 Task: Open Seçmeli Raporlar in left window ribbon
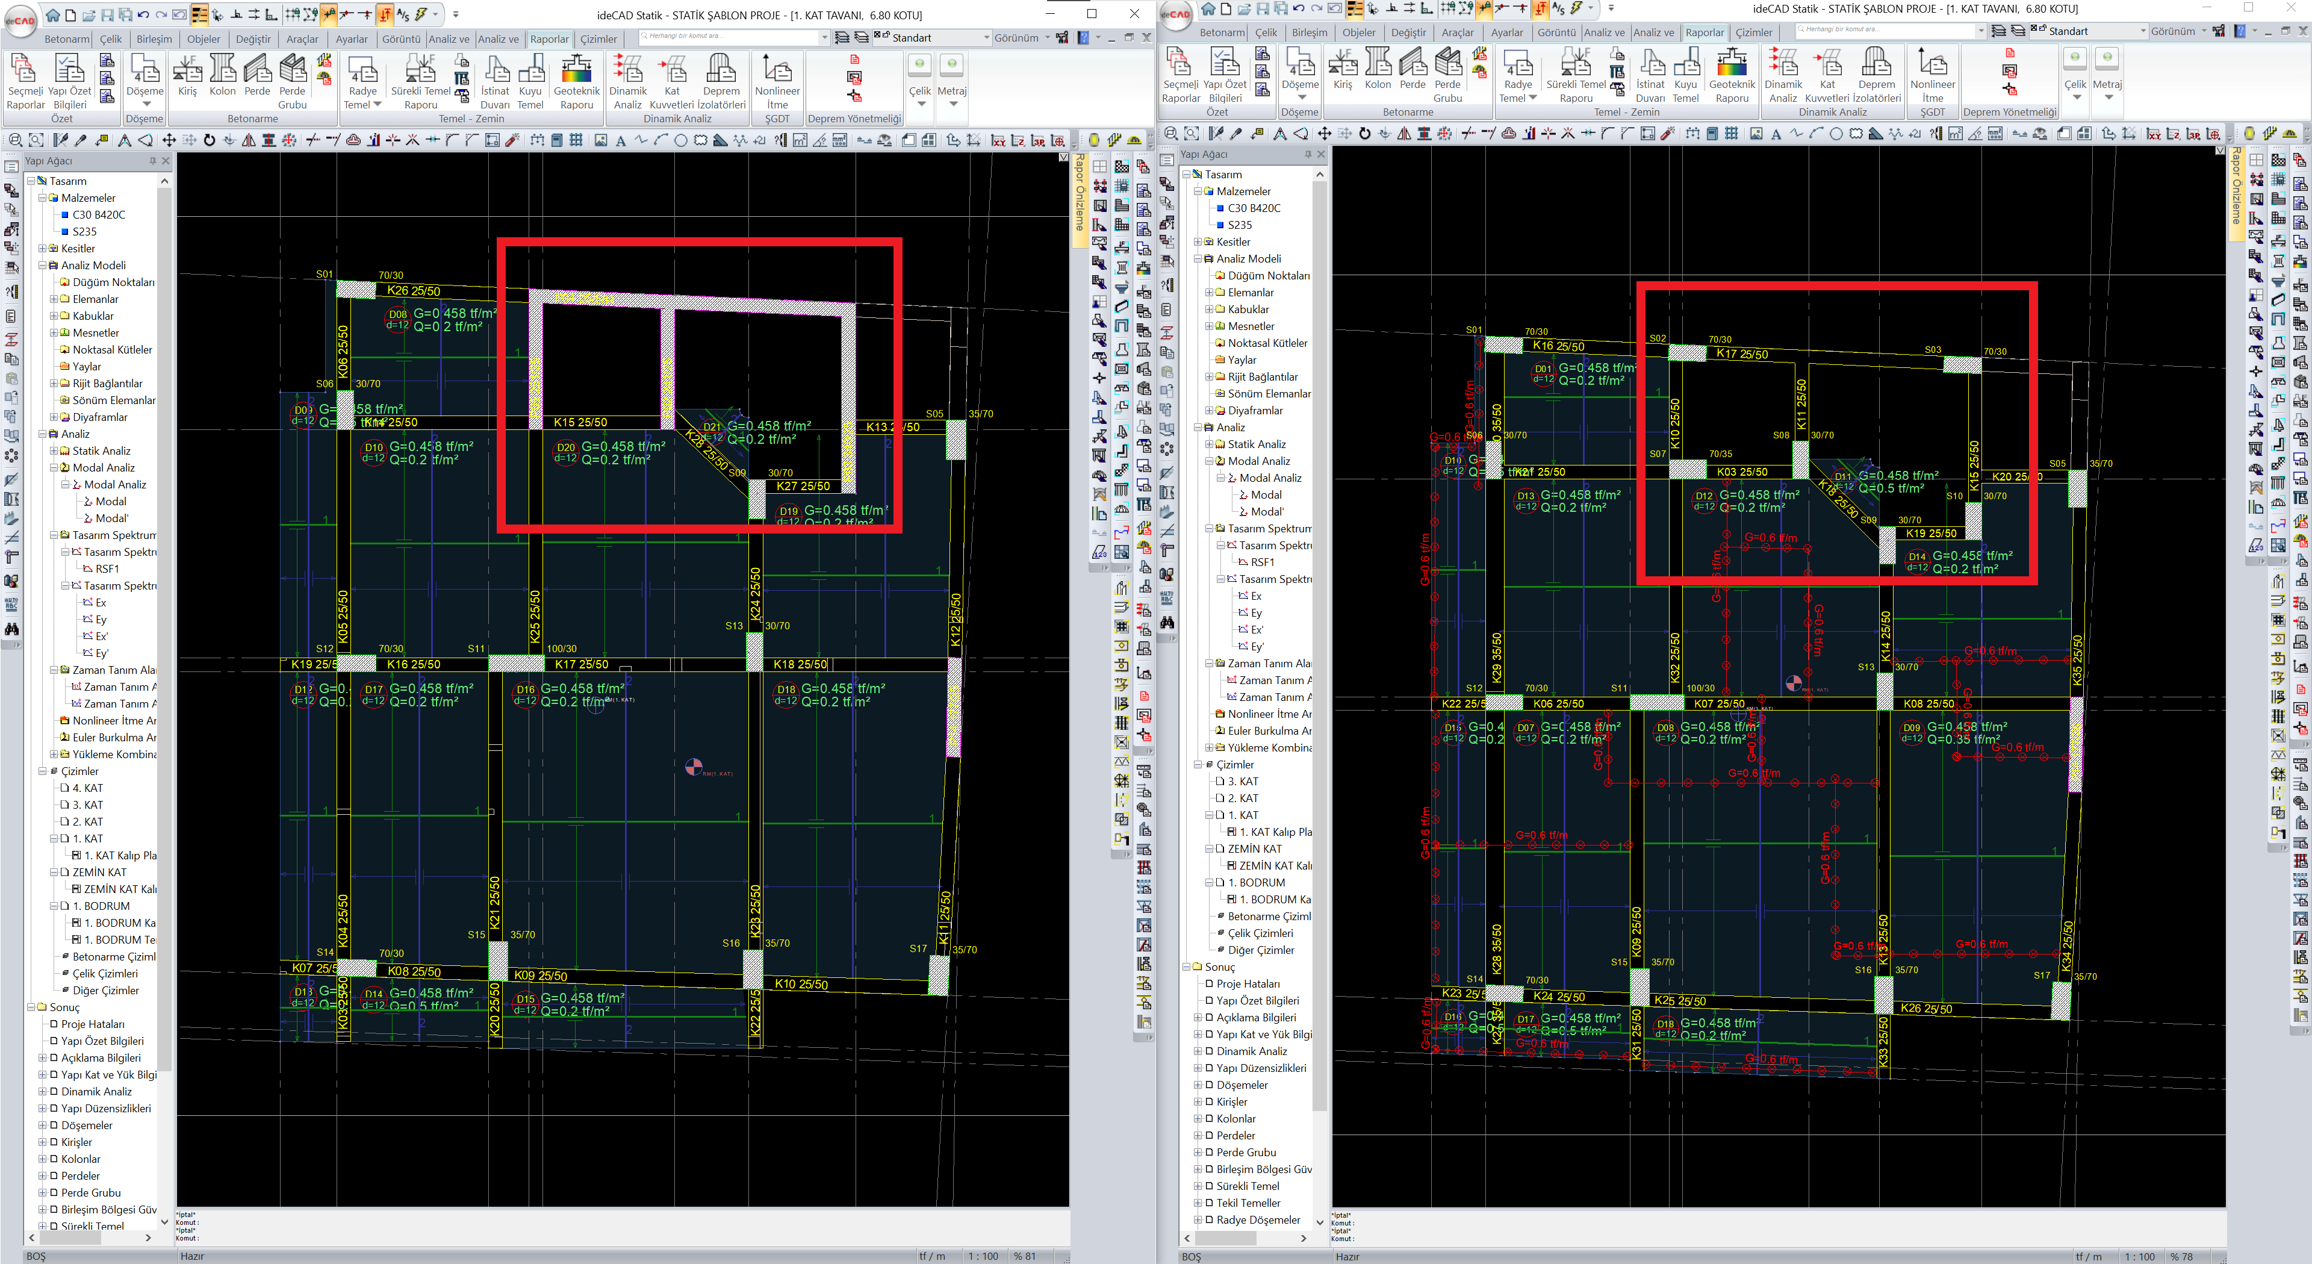[x=25, y=82]
